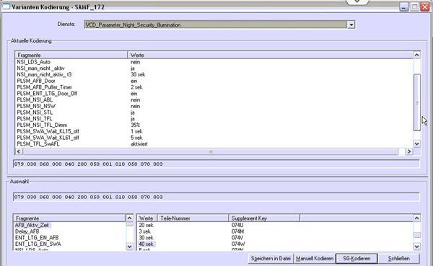Click the 074W supplement key cell
The height and width of the screenshot is (266, 433).
pos(238,244)
